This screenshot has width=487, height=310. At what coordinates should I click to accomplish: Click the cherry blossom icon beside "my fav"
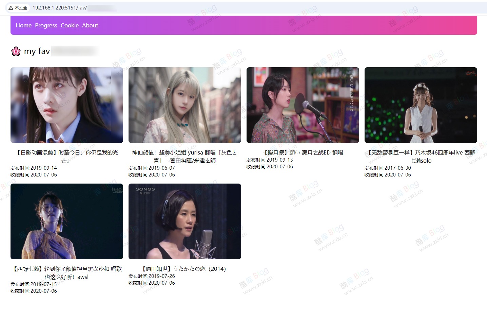pyautogui.click(x=16, y=51)
